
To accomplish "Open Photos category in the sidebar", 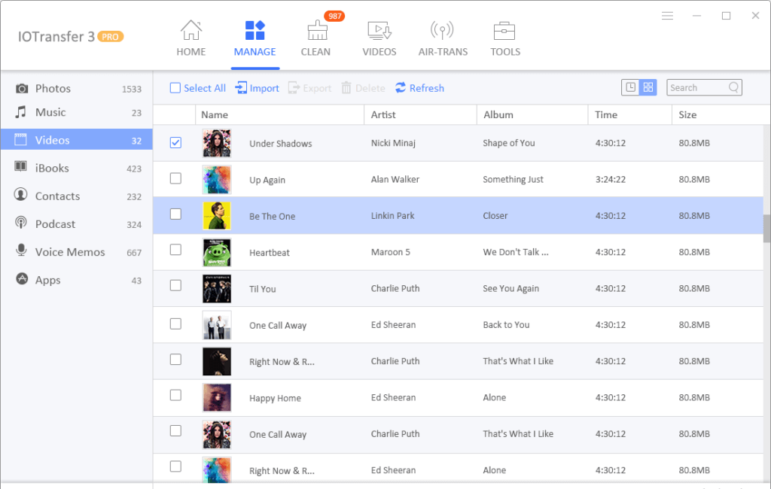I will 53,89.
